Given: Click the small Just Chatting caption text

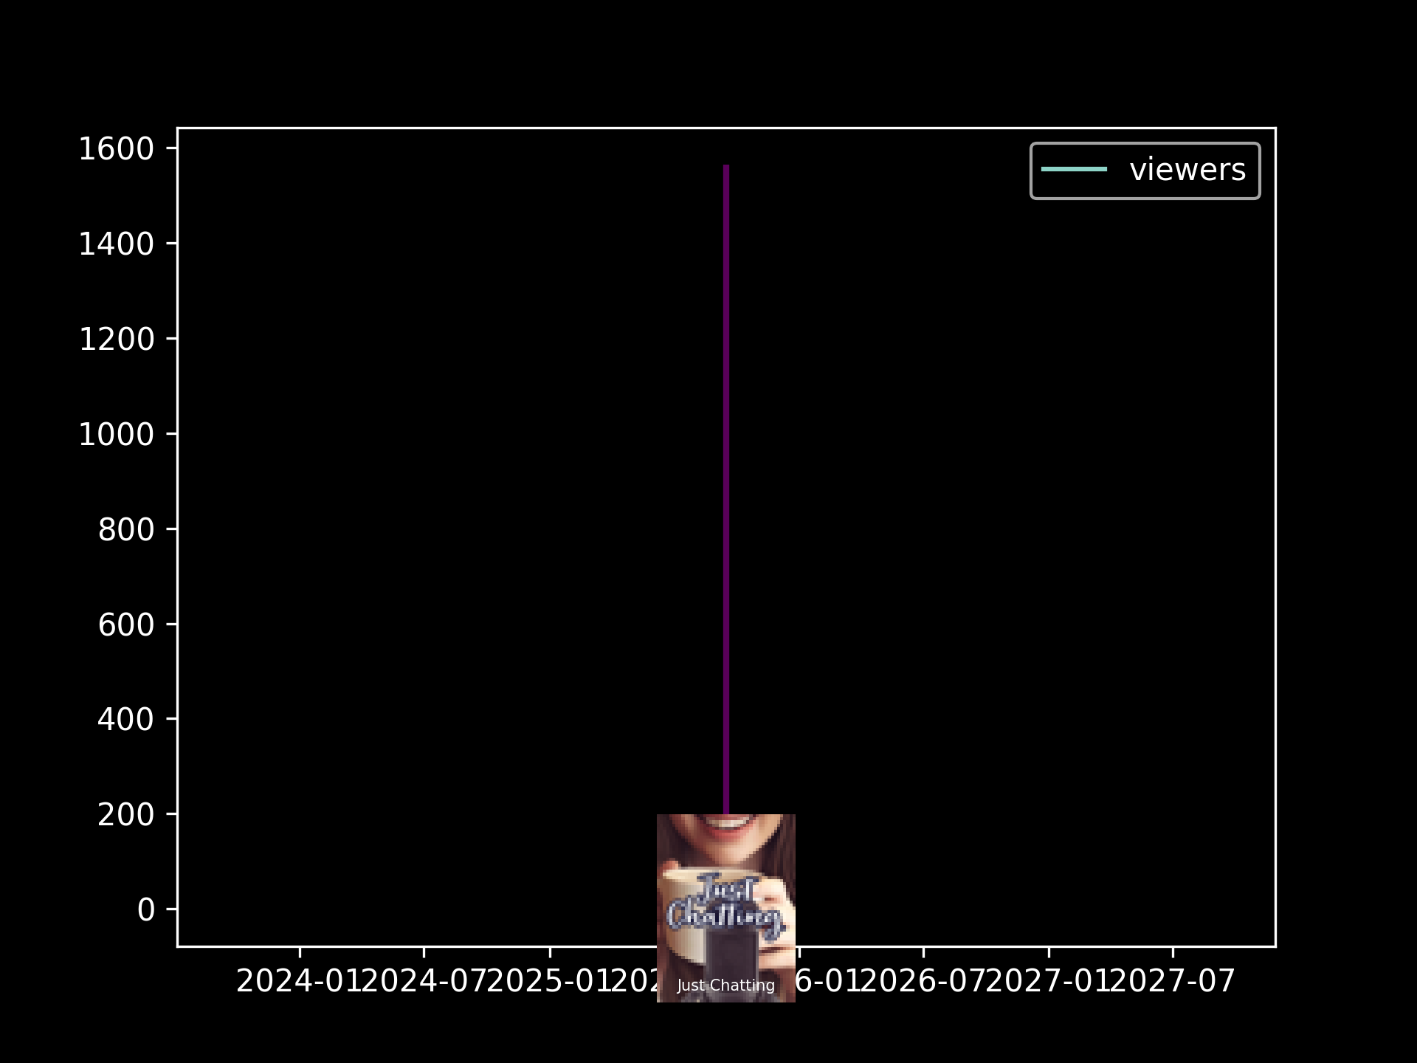Looking at the screenshot, I should point(725,985).
